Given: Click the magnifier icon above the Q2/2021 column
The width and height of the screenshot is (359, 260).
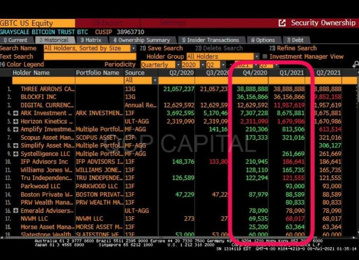Looking at the screenshot, I should [x=355, y=65].
